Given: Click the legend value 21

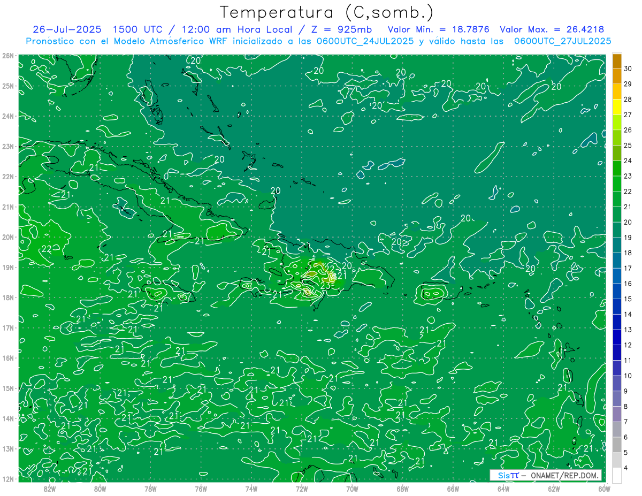Looking at the screenshot, I should tap(628, 207).
